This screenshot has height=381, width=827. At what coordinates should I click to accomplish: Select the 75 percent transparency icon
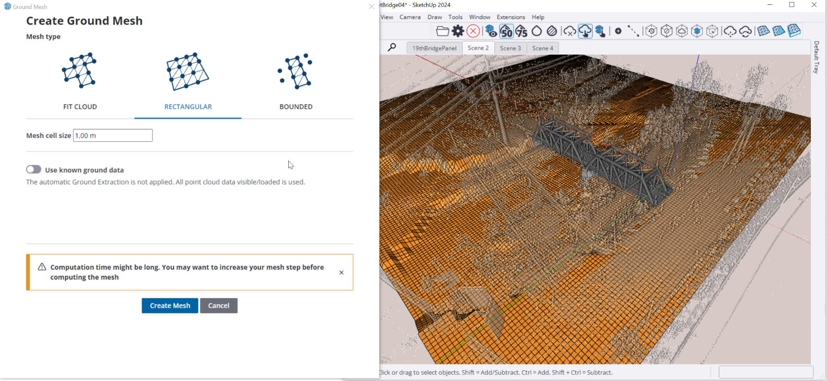point(521,31)
